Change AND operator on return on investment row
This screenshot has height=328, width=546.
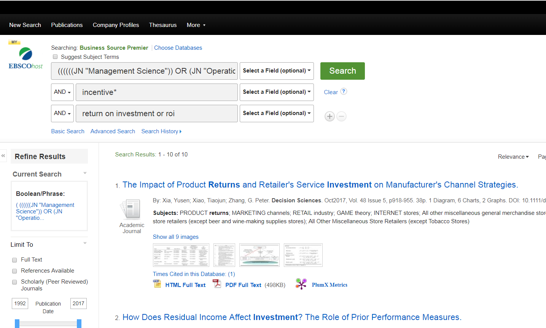tap(62, 114)
